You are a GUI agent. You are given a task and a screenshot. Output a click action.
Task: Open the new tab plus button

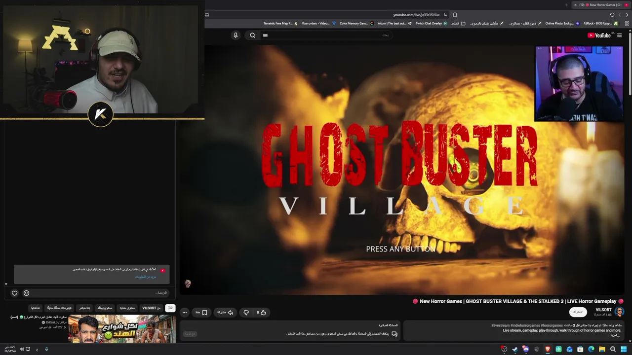pos(566,5)
